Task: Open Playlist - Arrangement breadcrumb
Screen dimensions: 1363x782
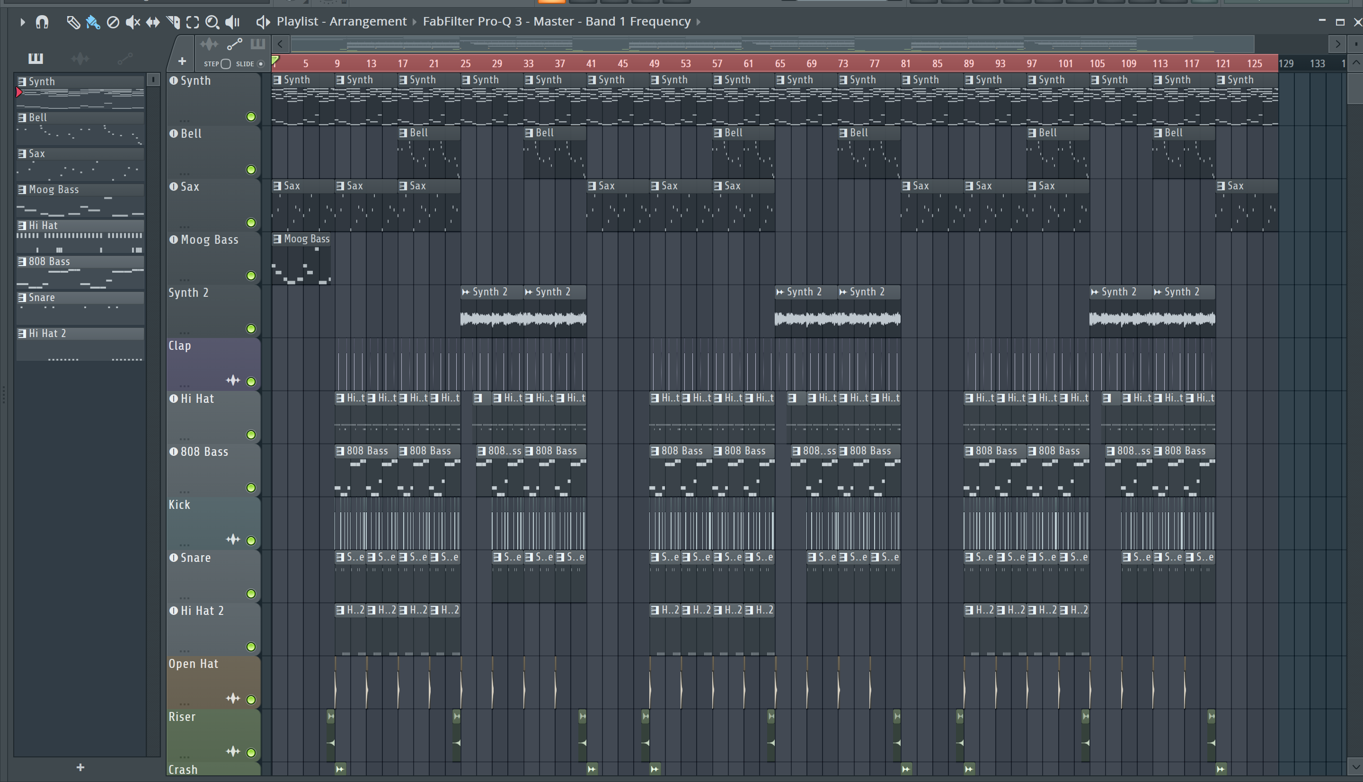Action: (x=341, y=21)
